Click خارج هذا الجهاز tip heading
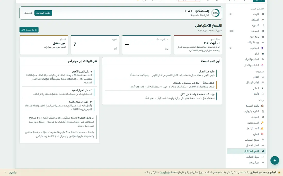The image size is (283, 176). pyautogui.click(x=207, y=71)
